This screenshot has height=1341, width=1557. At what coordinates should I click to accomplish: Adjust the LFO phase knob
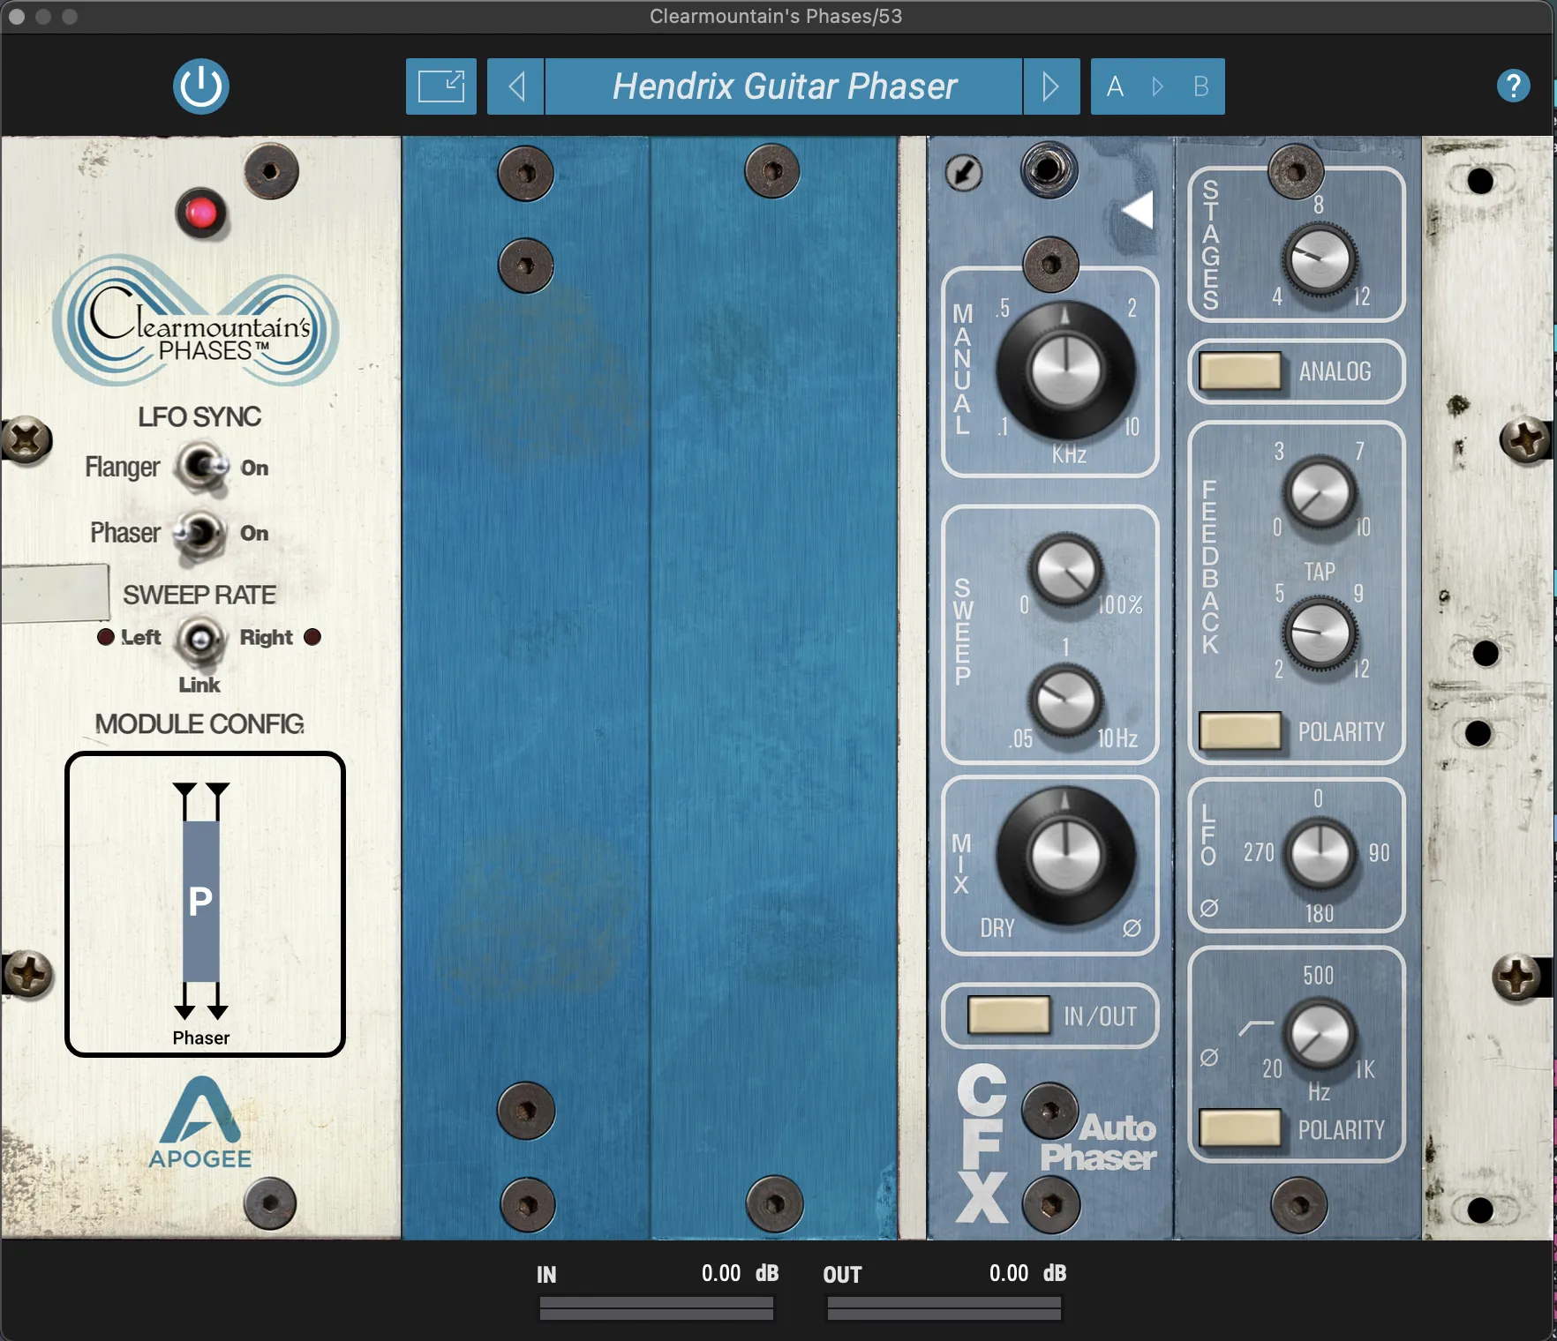coord(1320,853)
